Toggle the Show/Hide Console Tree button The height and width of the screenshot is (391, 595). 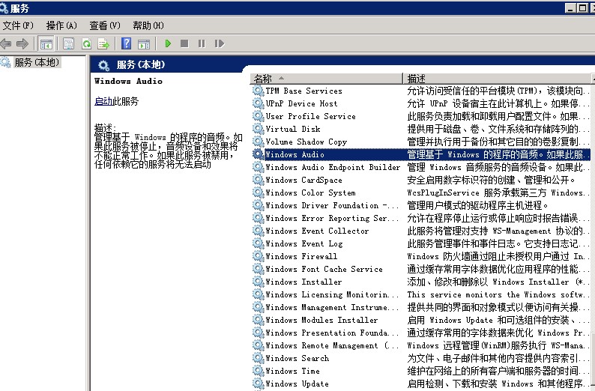46,43
